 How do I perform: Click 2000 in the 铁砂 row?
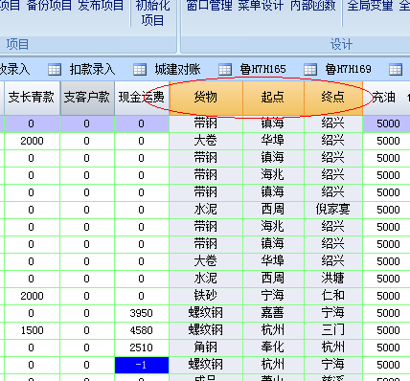[x=32, y=296]
